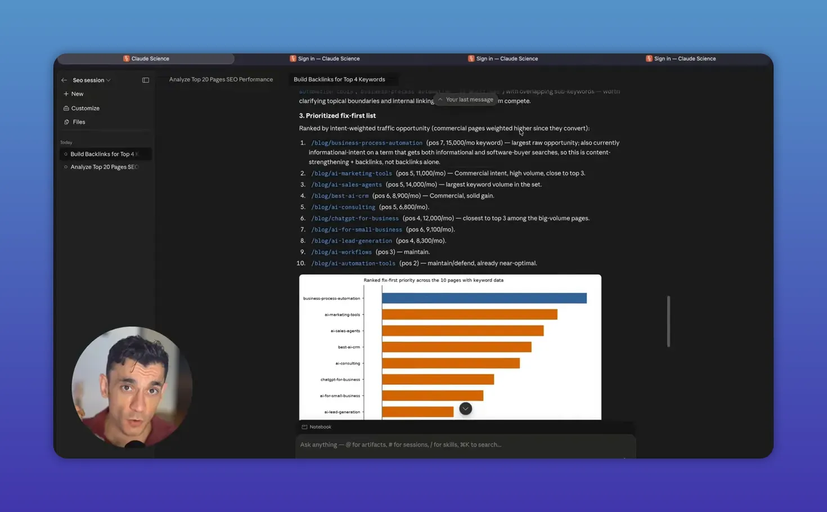Open the /blog/ai-marketing-tools link

pos(352,173)
